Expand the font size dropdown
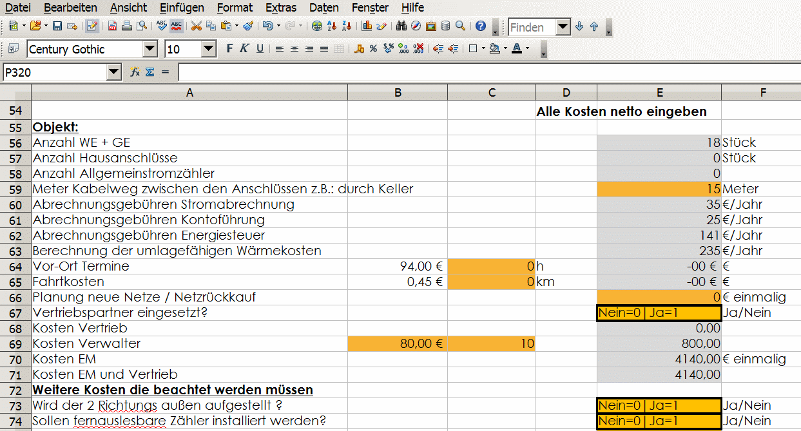Viewport: 801px width, 431px height. 209,49
